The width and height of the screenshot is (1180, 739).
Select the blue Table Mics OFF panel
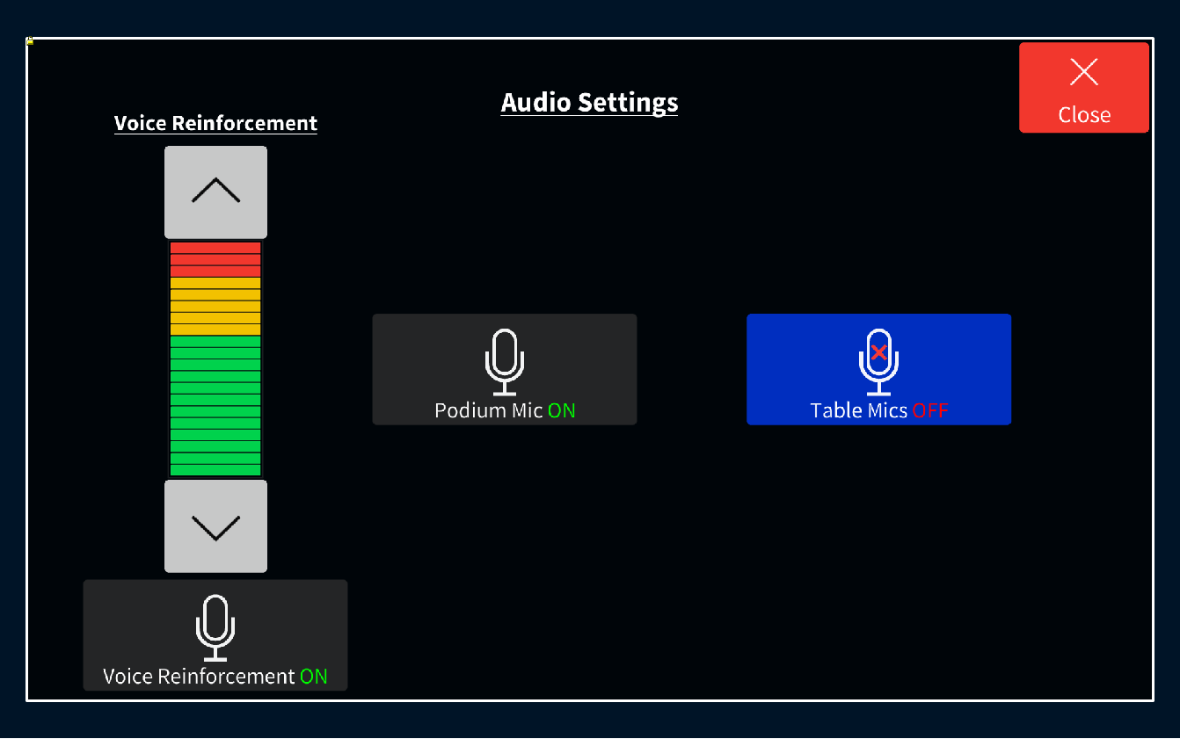click(878, 369)
